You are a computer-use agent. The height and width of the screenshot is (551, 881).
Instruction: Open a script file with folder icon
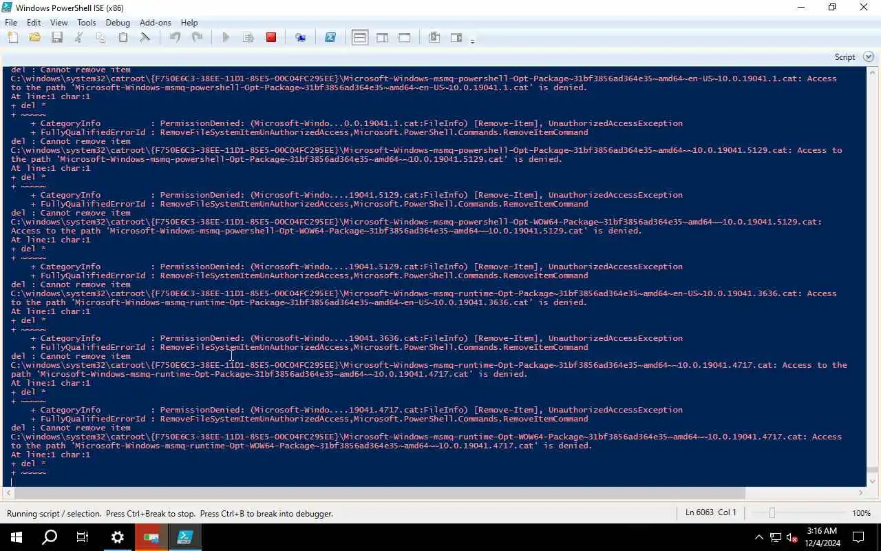(35, 38)
